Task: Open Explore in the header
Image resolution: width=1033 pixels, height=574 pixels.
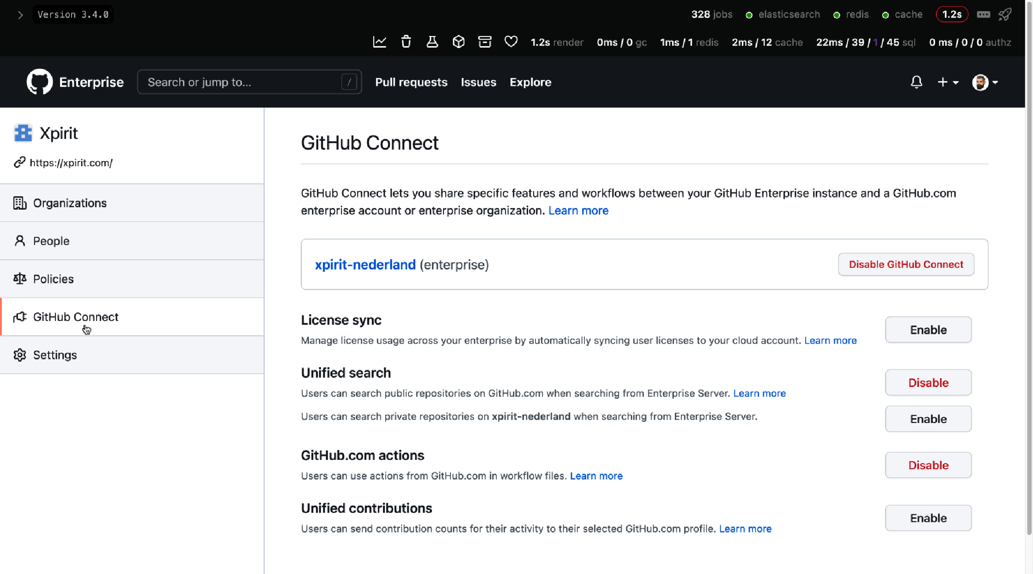Action: click(x=530, y=82)
